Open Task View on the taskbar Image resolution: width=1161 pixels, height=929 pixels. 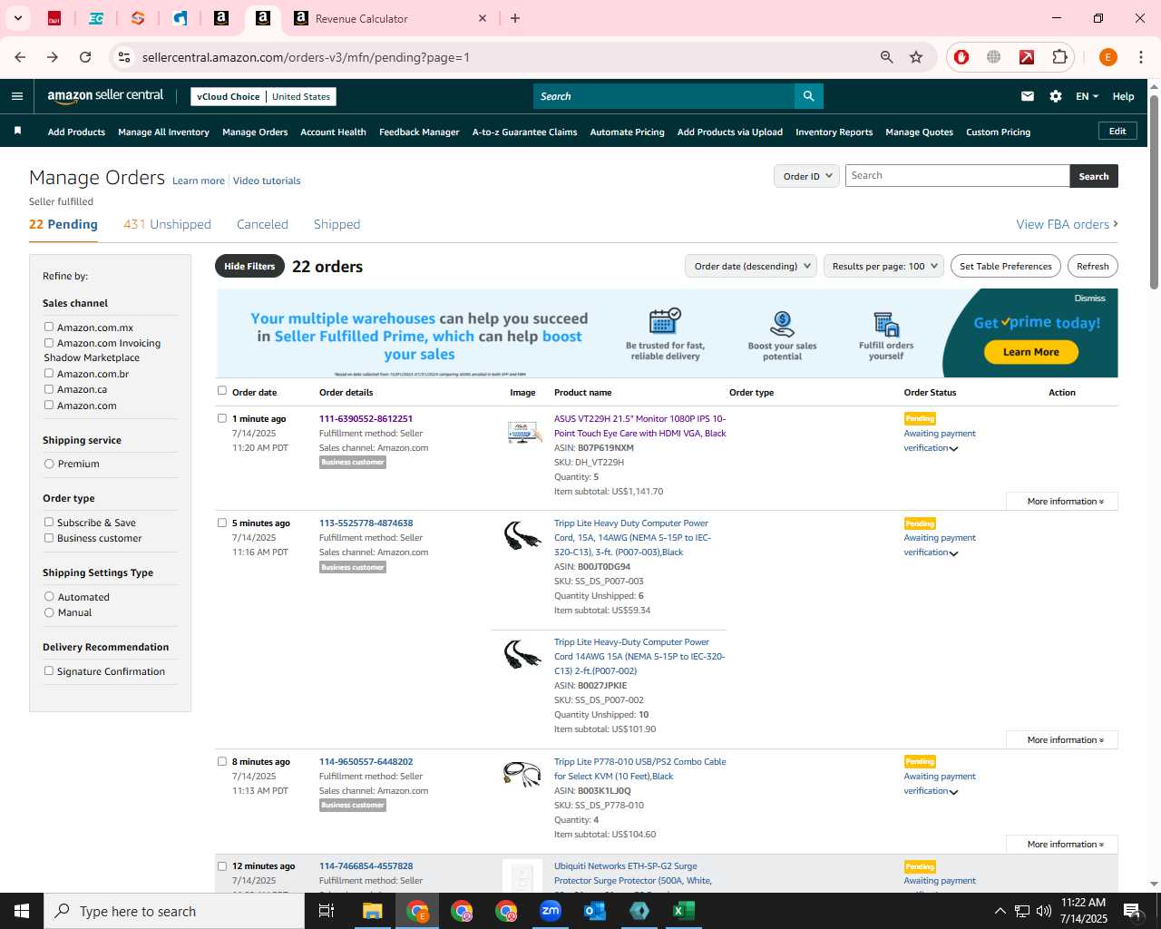[x=327, y=911]
